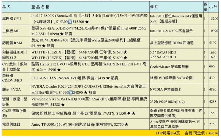The image size is (221, 138).
Task: Select the 主機板 MB category cell
Action: 16,31
